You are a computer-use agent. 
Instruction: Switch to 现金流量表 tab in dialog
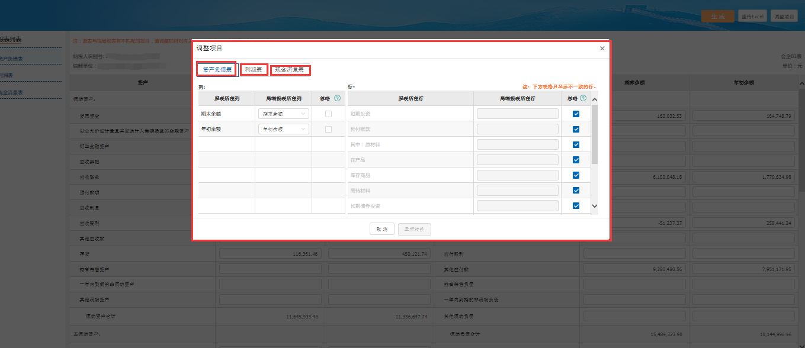pyautogui.click(x=290, y=70)
